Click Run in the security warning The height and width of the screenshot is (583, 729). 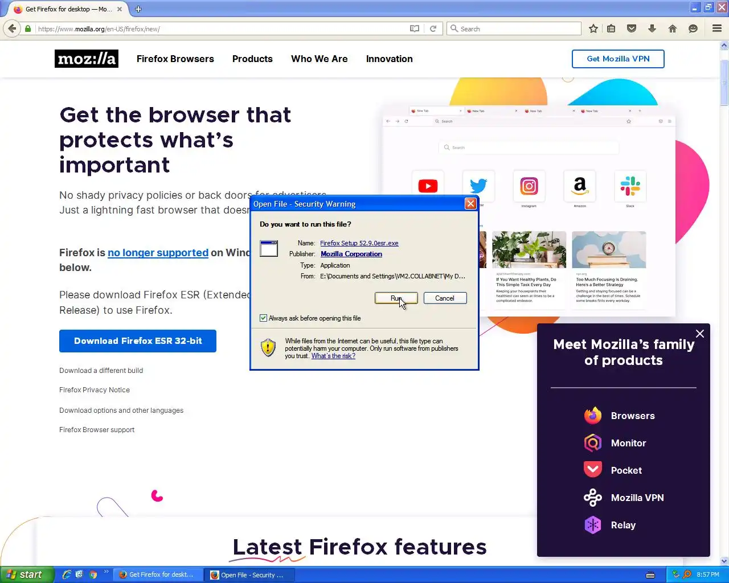(x=396, y=298)
